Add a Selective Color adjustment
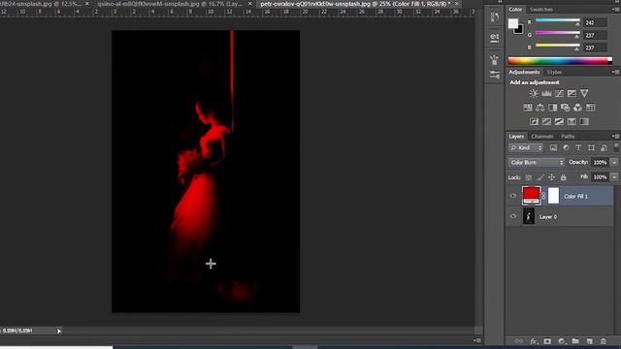The image size is (621, 349). pos(572,121)
